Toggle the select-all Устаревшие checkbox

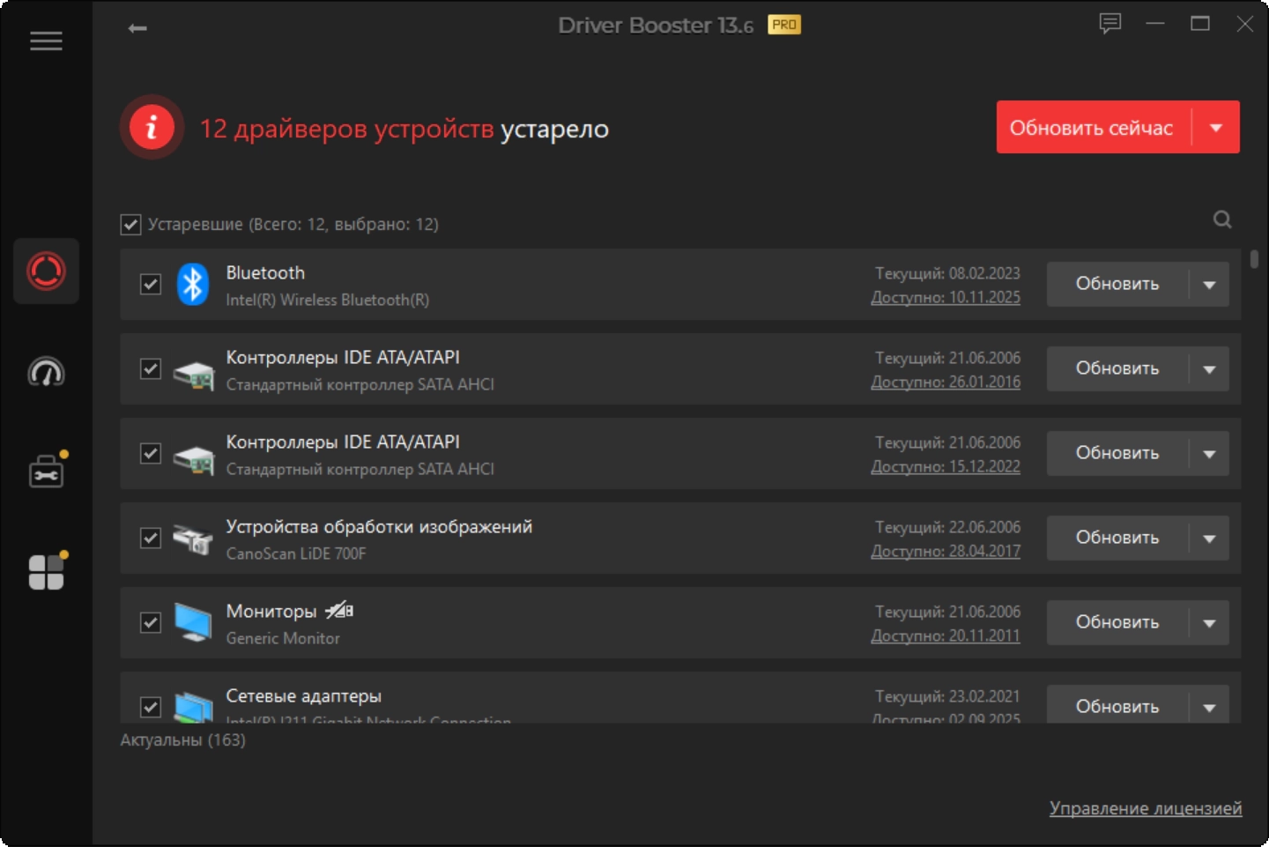(130, 225)
